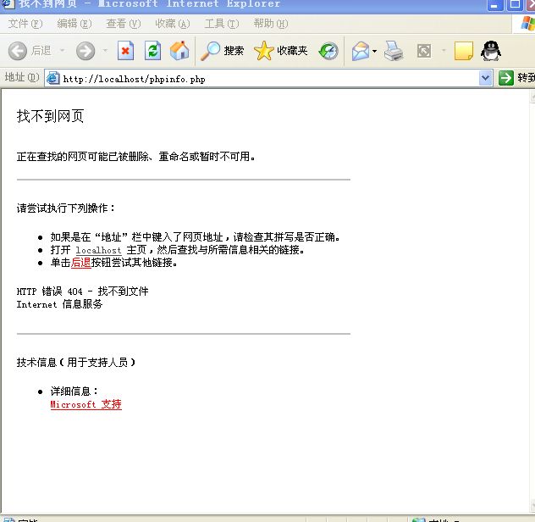Open the History clock icon
This screenshot has height=522, width=535.
tap(328, 51)
